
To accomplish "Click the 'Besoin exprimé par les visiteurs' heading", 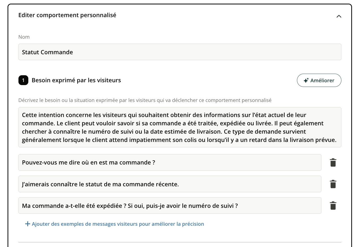I will (76, 80).
